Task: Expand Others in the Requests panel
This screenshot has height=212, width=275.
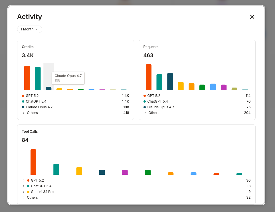Action: pos(146,113)
